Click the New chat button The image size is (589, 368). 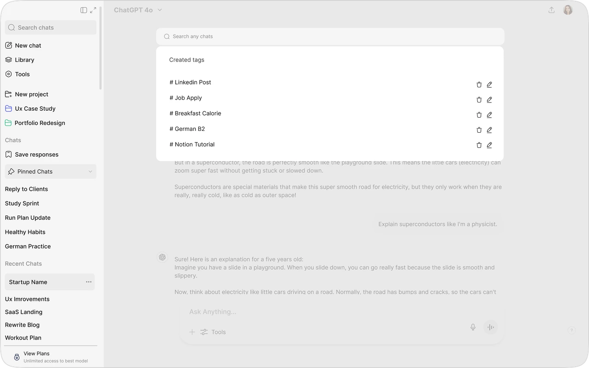click(x=28, y=45)
